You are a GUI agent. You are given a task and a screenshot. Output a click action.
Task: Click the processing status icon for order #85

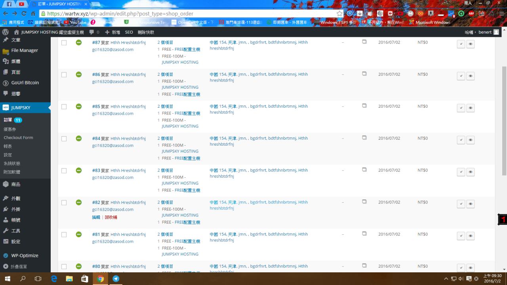pos(79,106)
